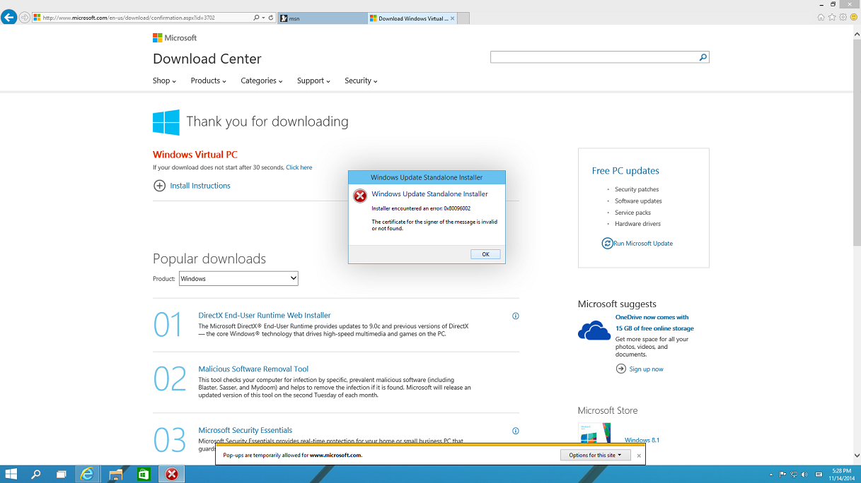Open the Security menu
The image size is (861, 483).
(x=361, y=81)
